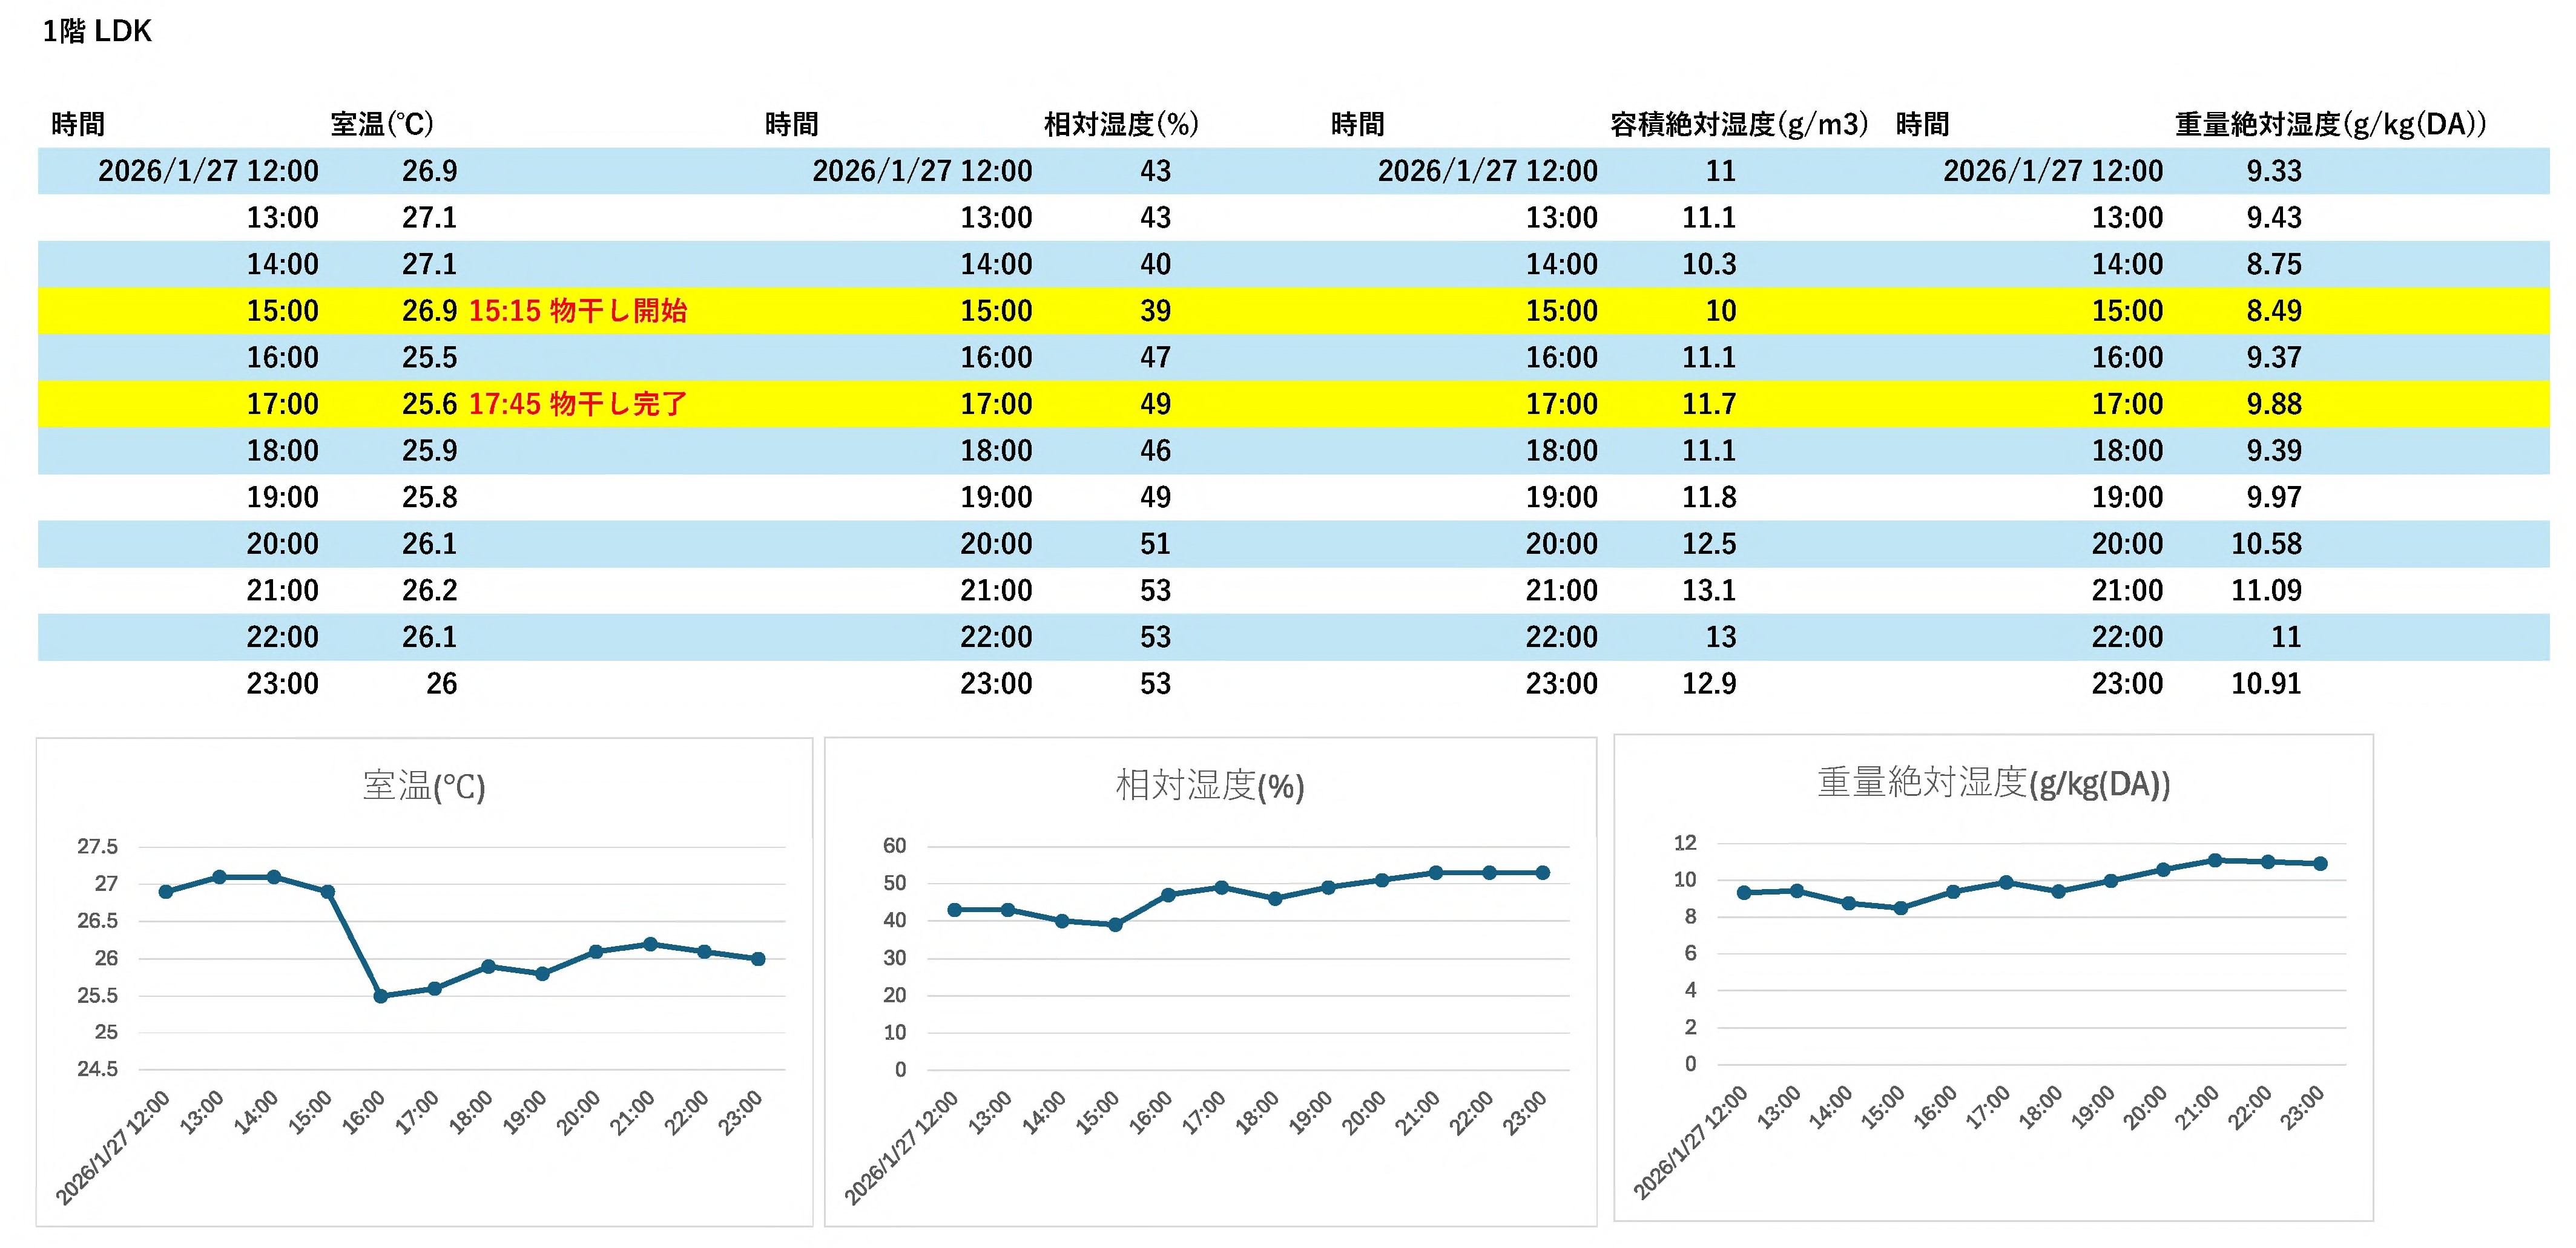2576x1248 pixels.
Task: Click the 重量絶対湿度(g/kg(DA)) chart title
Action: pyautogui.click(x=1993, y=783)
